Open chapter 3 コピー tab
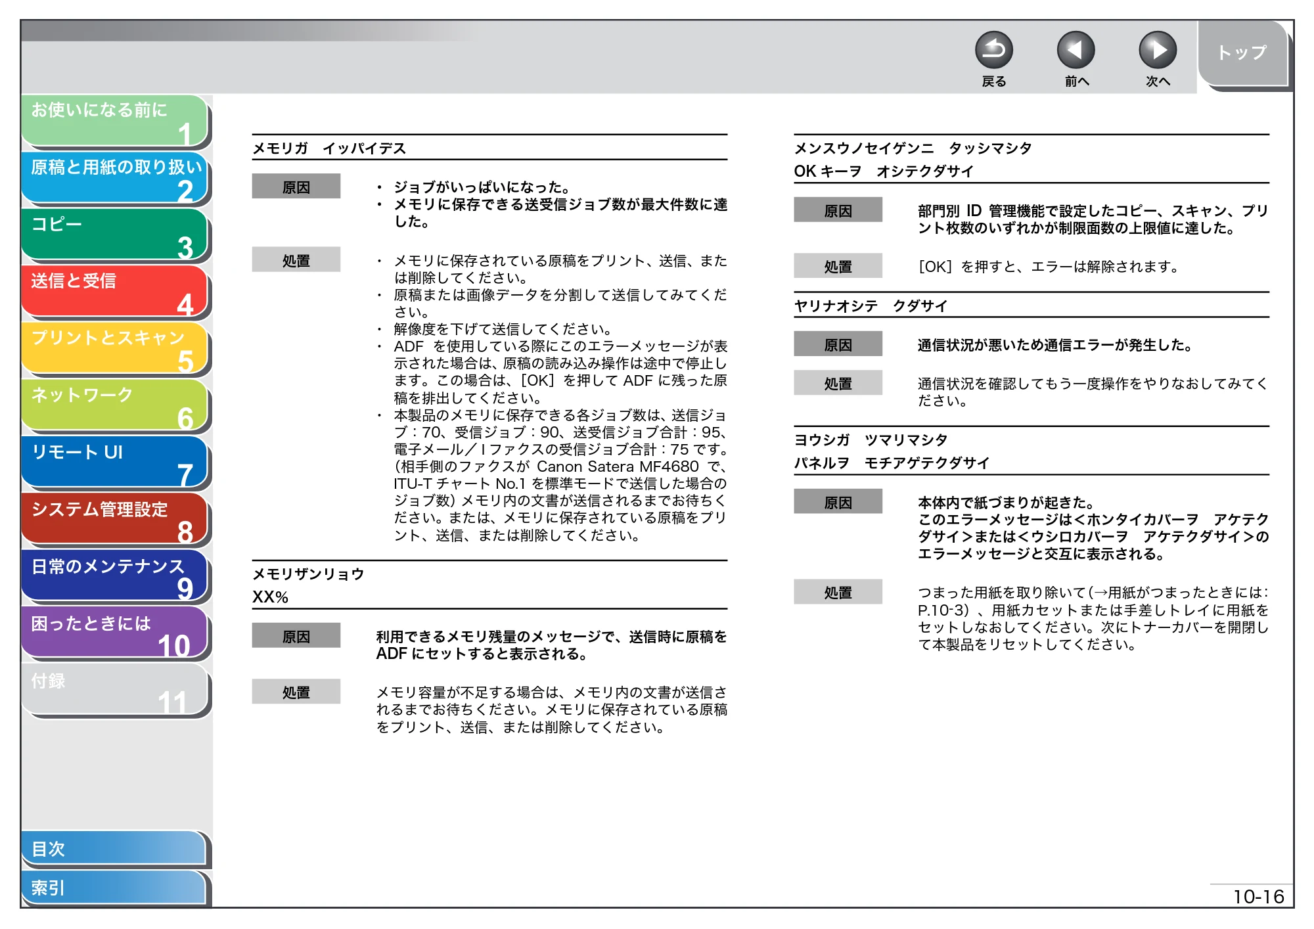The height and width of the screenshot is (929, 1314). [x=115, y=235]
